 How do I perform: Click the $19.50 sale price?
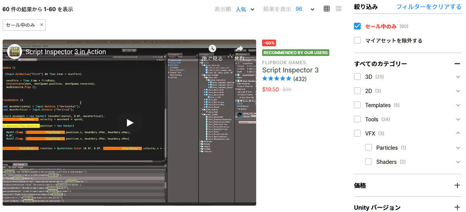(x=270, y=89)
